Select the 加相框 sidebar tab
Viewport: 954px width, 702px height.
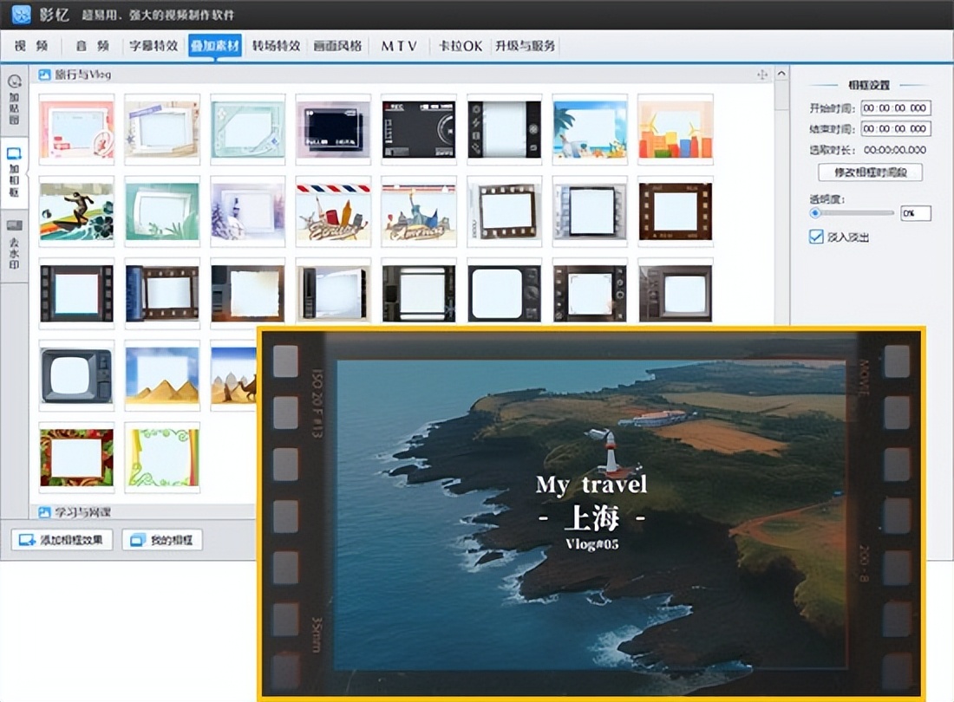tap(14, 172)
